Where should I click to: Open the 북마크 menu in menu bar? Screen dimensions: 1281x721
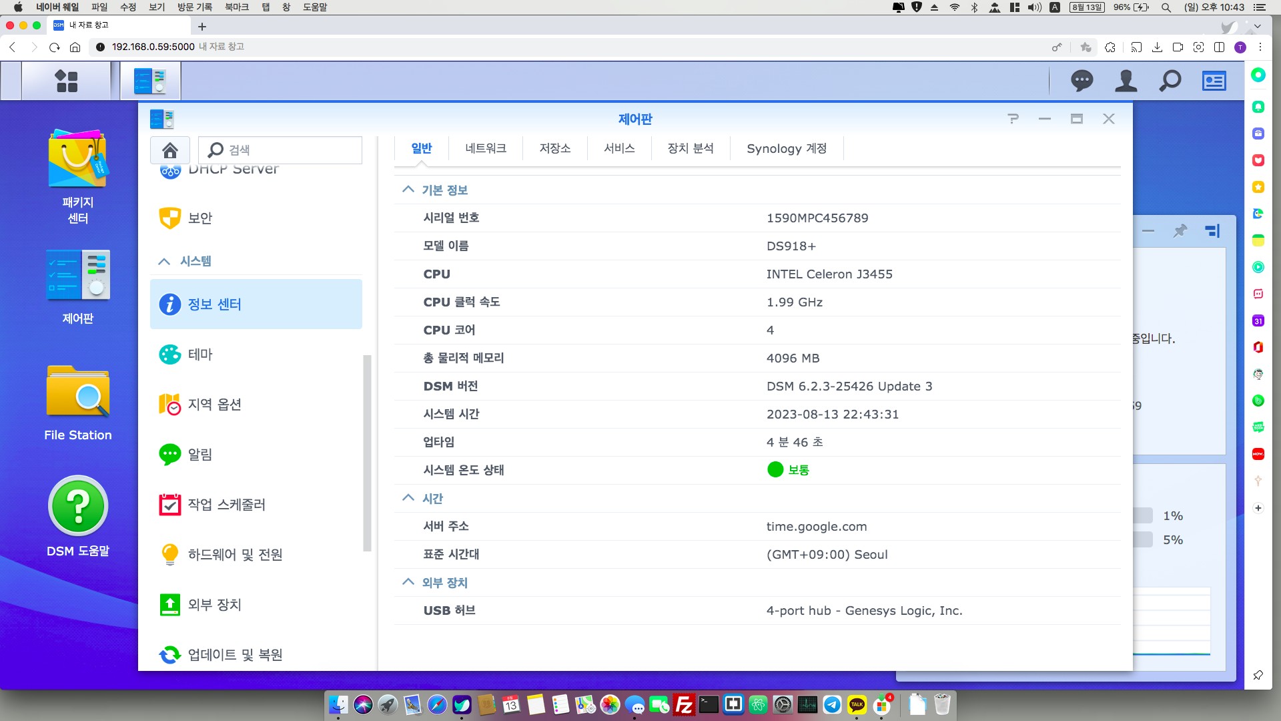(x=236, y=7)
